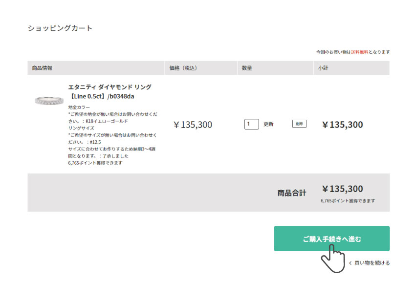Click the chevron icon beside 買い物を続ける
Screen dimensions: 416x281
click(x=350, y=263)
